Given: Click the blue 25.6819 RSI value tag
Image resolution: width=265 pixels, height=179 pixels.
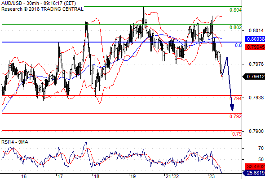Looking at the screenshot, I should [254, 173].
